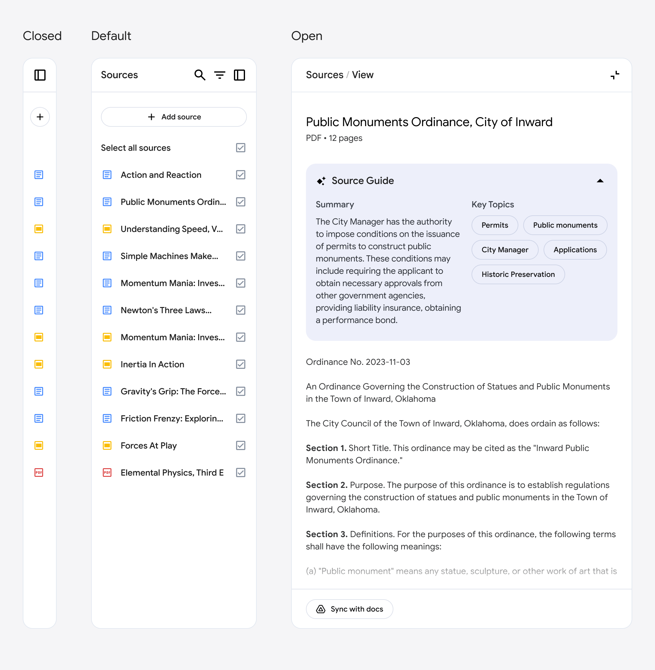Open the Forces At Play source
655x670 pixels.
tap(149, 445)
